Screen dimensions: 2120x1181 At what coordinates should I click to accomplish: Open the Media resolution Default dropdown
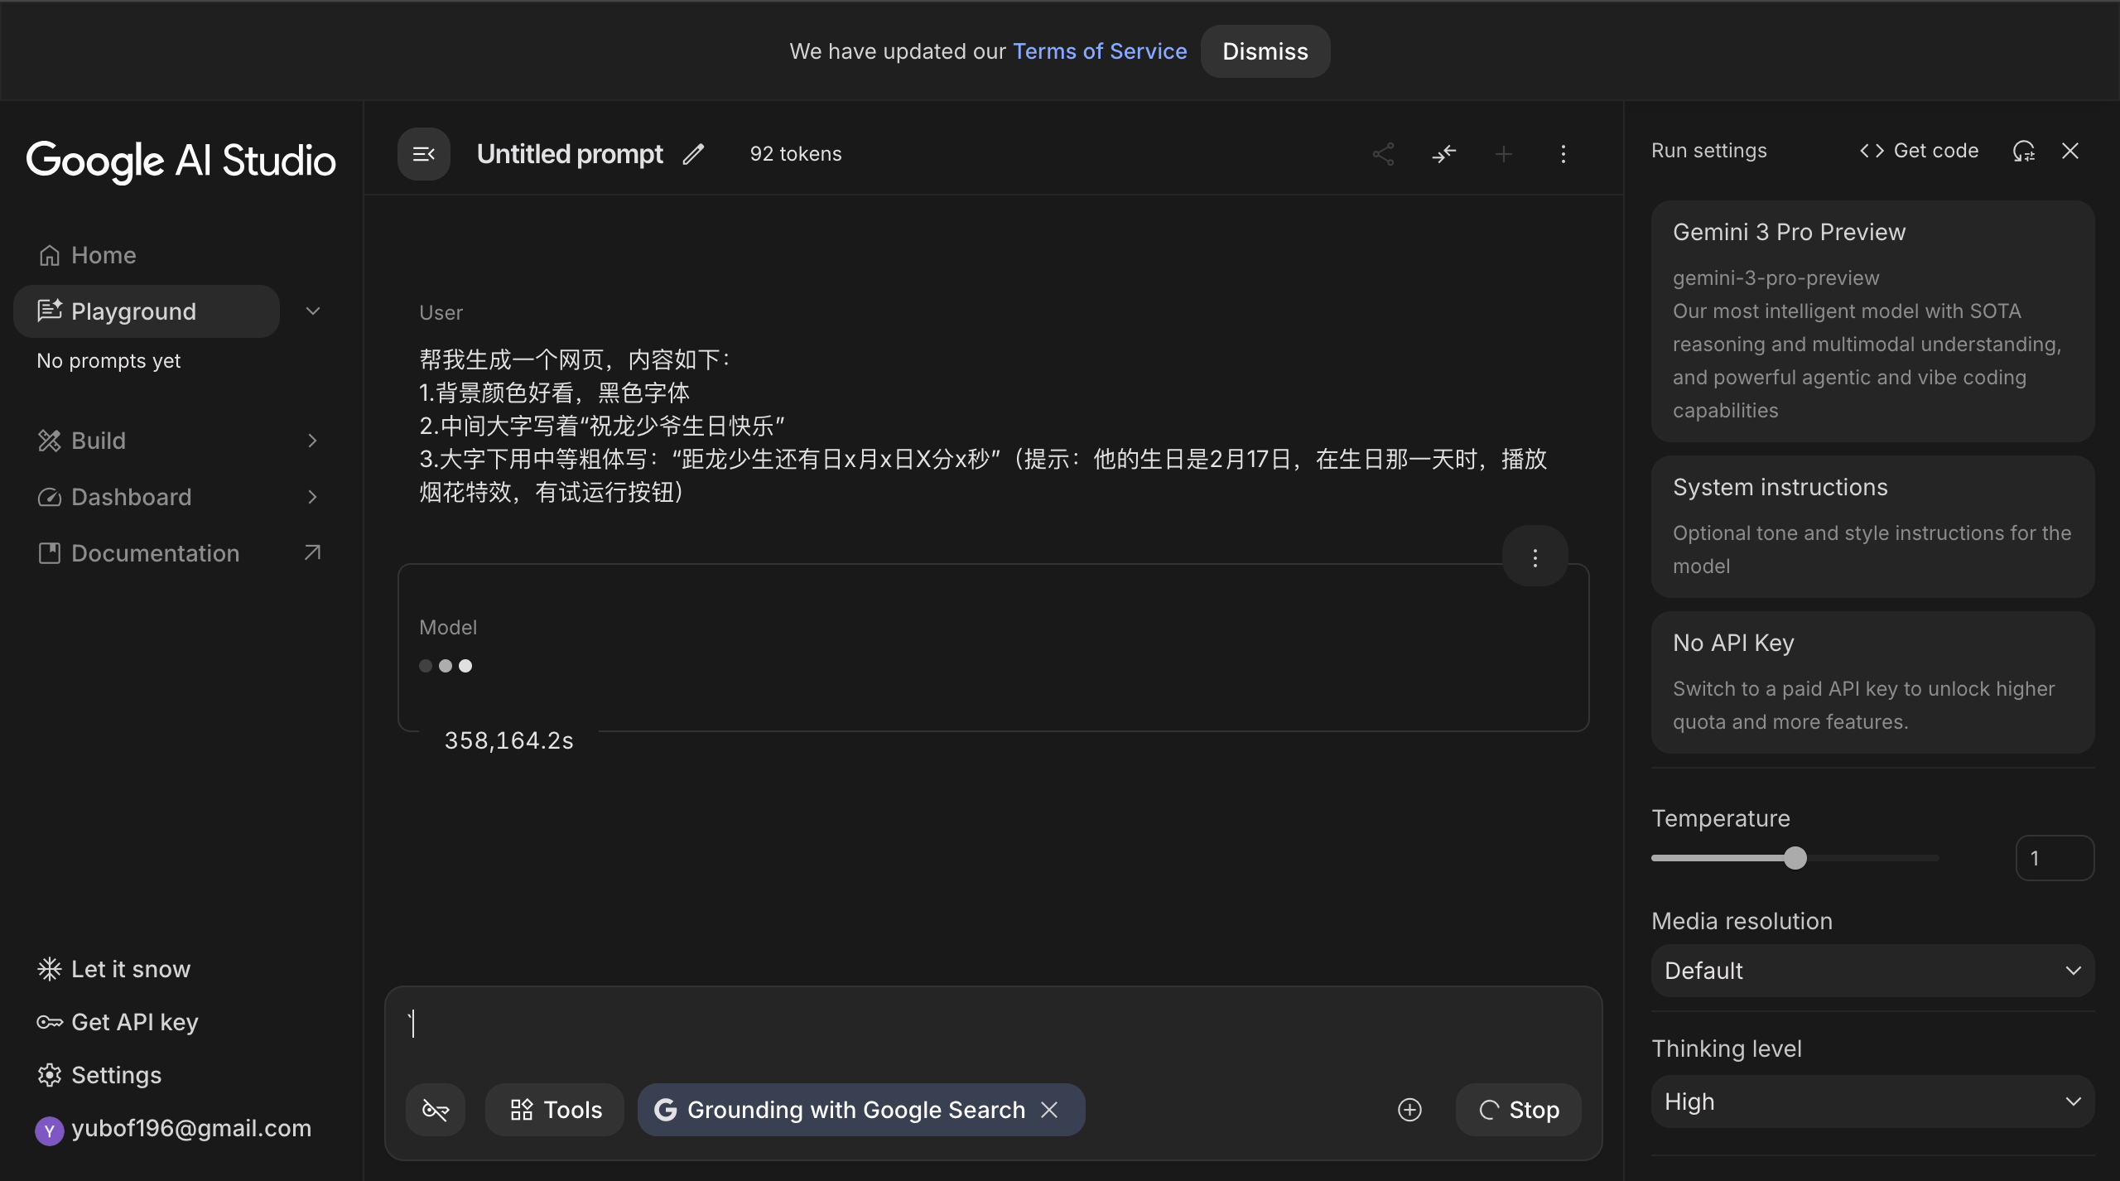(1872, 971)
